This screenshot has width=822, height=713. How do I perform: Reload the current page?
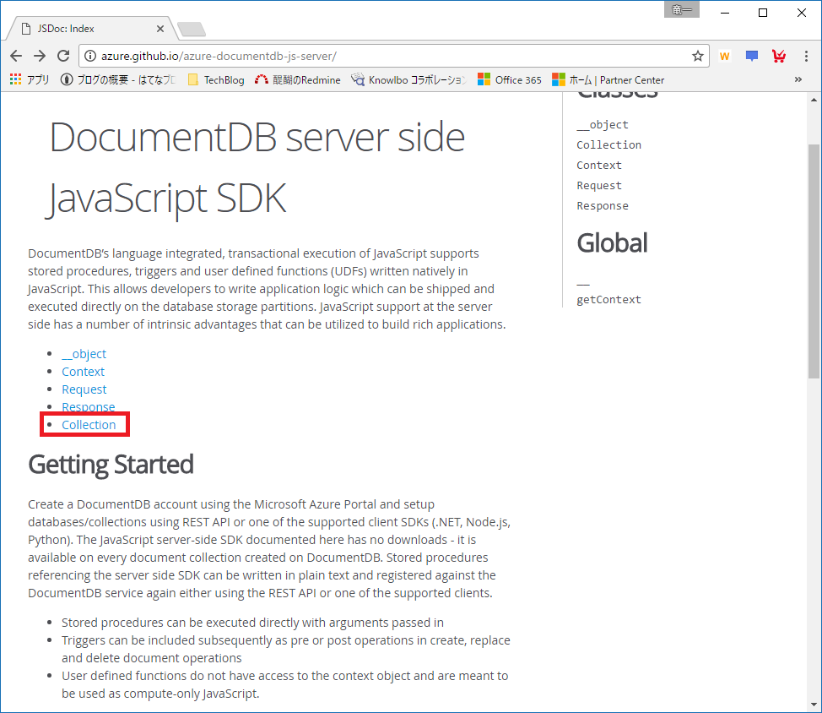pyautogui.click(x=63, y=56)
